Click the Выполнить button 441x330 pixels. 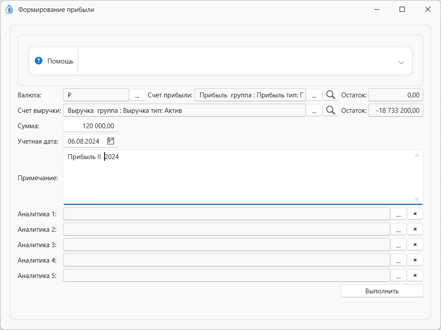click(x=382, y=291)
